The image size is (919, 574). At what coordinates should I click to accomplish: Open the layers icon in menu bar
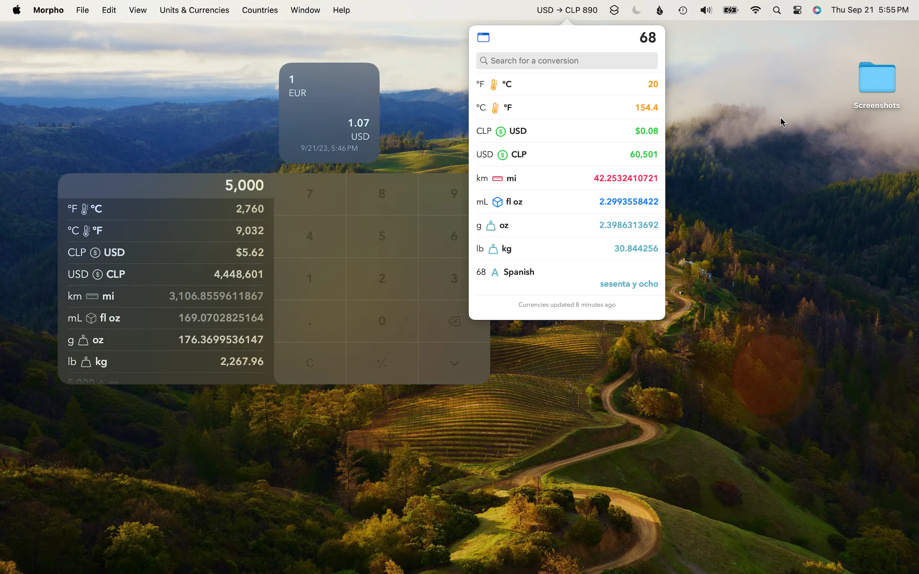614,10
